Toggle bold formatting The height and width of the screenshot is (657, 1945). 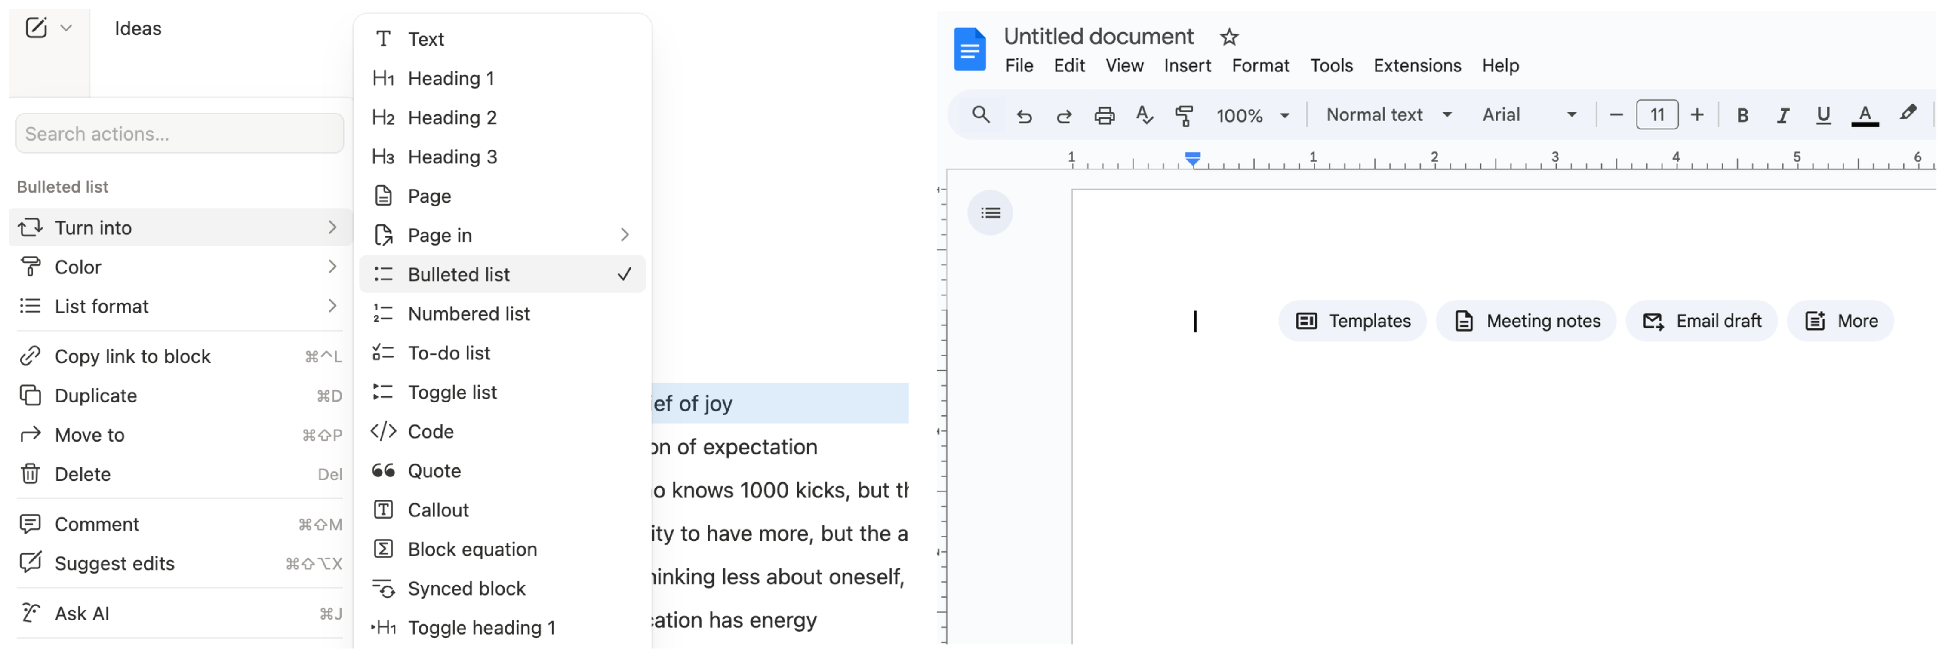1742,116
